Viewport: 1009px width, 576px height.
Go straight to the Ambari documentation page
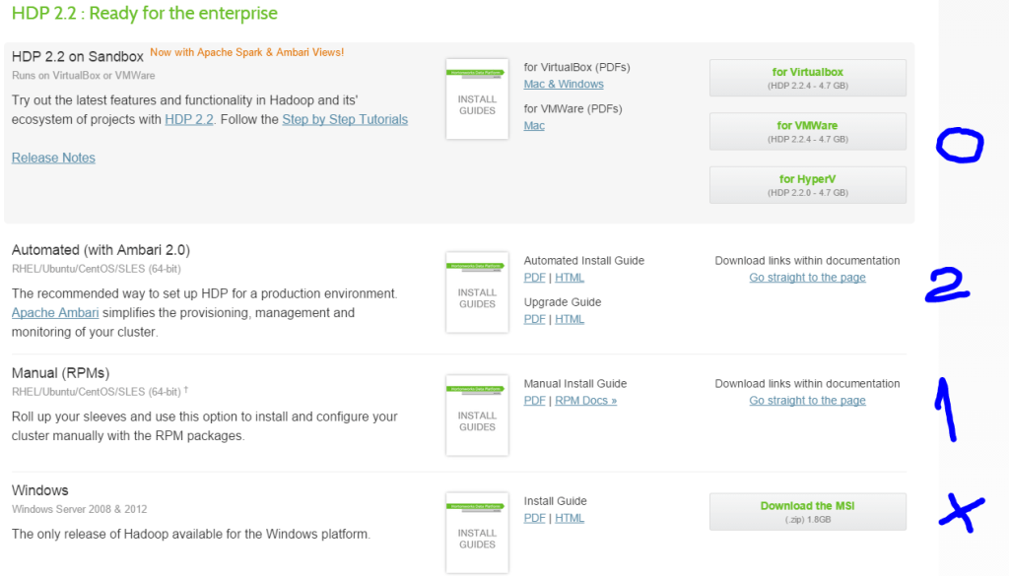(x=807, y=277)
